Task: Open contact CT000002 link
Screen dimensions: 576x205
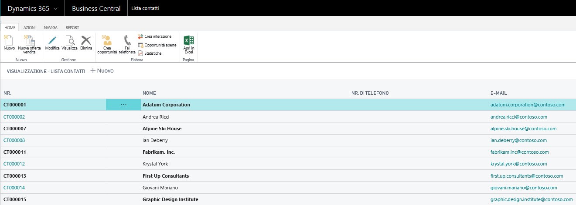Action: click(x=14, y=117)
